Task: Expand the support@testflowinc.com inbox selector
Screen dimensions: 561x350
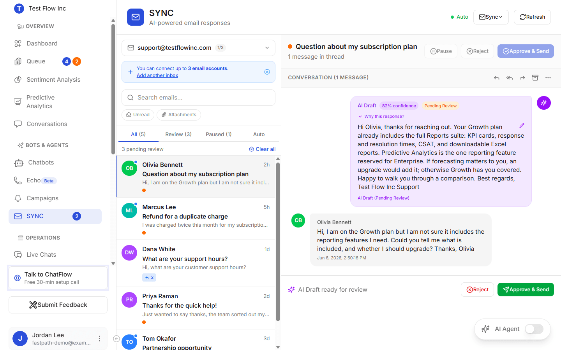Action: point(198,48)
